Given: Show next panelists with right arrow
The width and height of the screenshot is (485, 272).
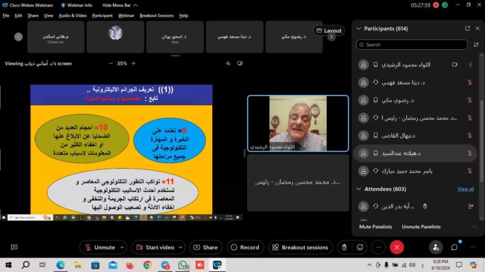Looking at the screenshot, I should pyautogui.click(x=331, y=37).
